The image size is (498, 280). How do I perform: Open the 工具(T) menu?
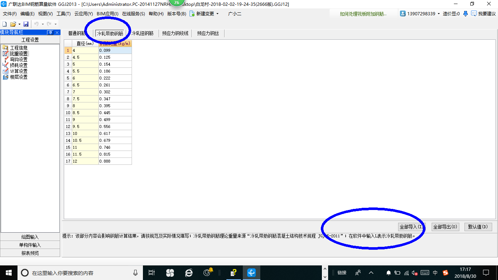pyautogui.click(x=63, y=13)
